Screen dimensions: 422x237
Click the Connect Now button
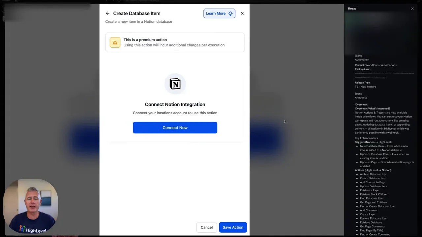[x=175, y=128]
